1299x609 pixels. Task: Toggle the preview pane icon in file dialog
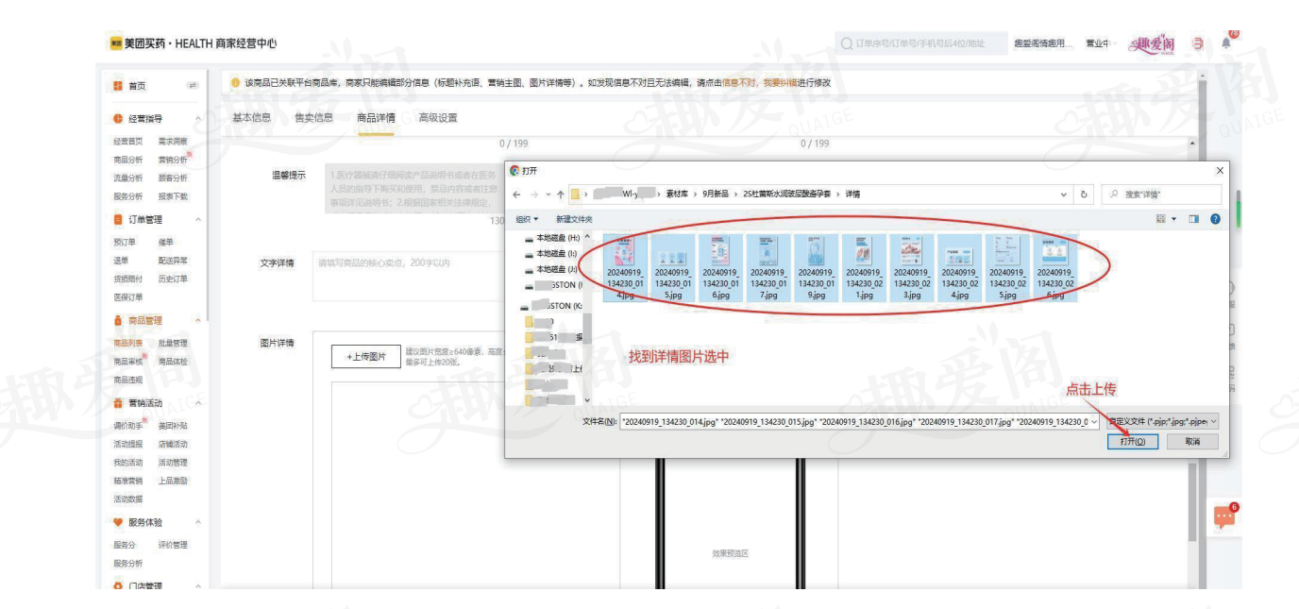coord(1193,219)
